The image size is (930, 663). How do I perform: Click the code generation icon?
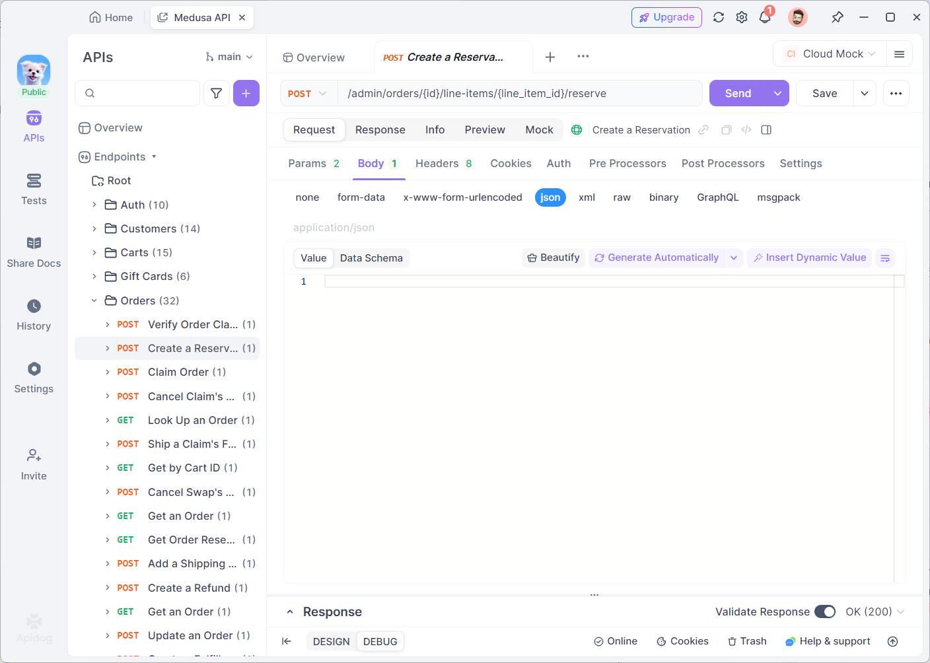point(746,130)
